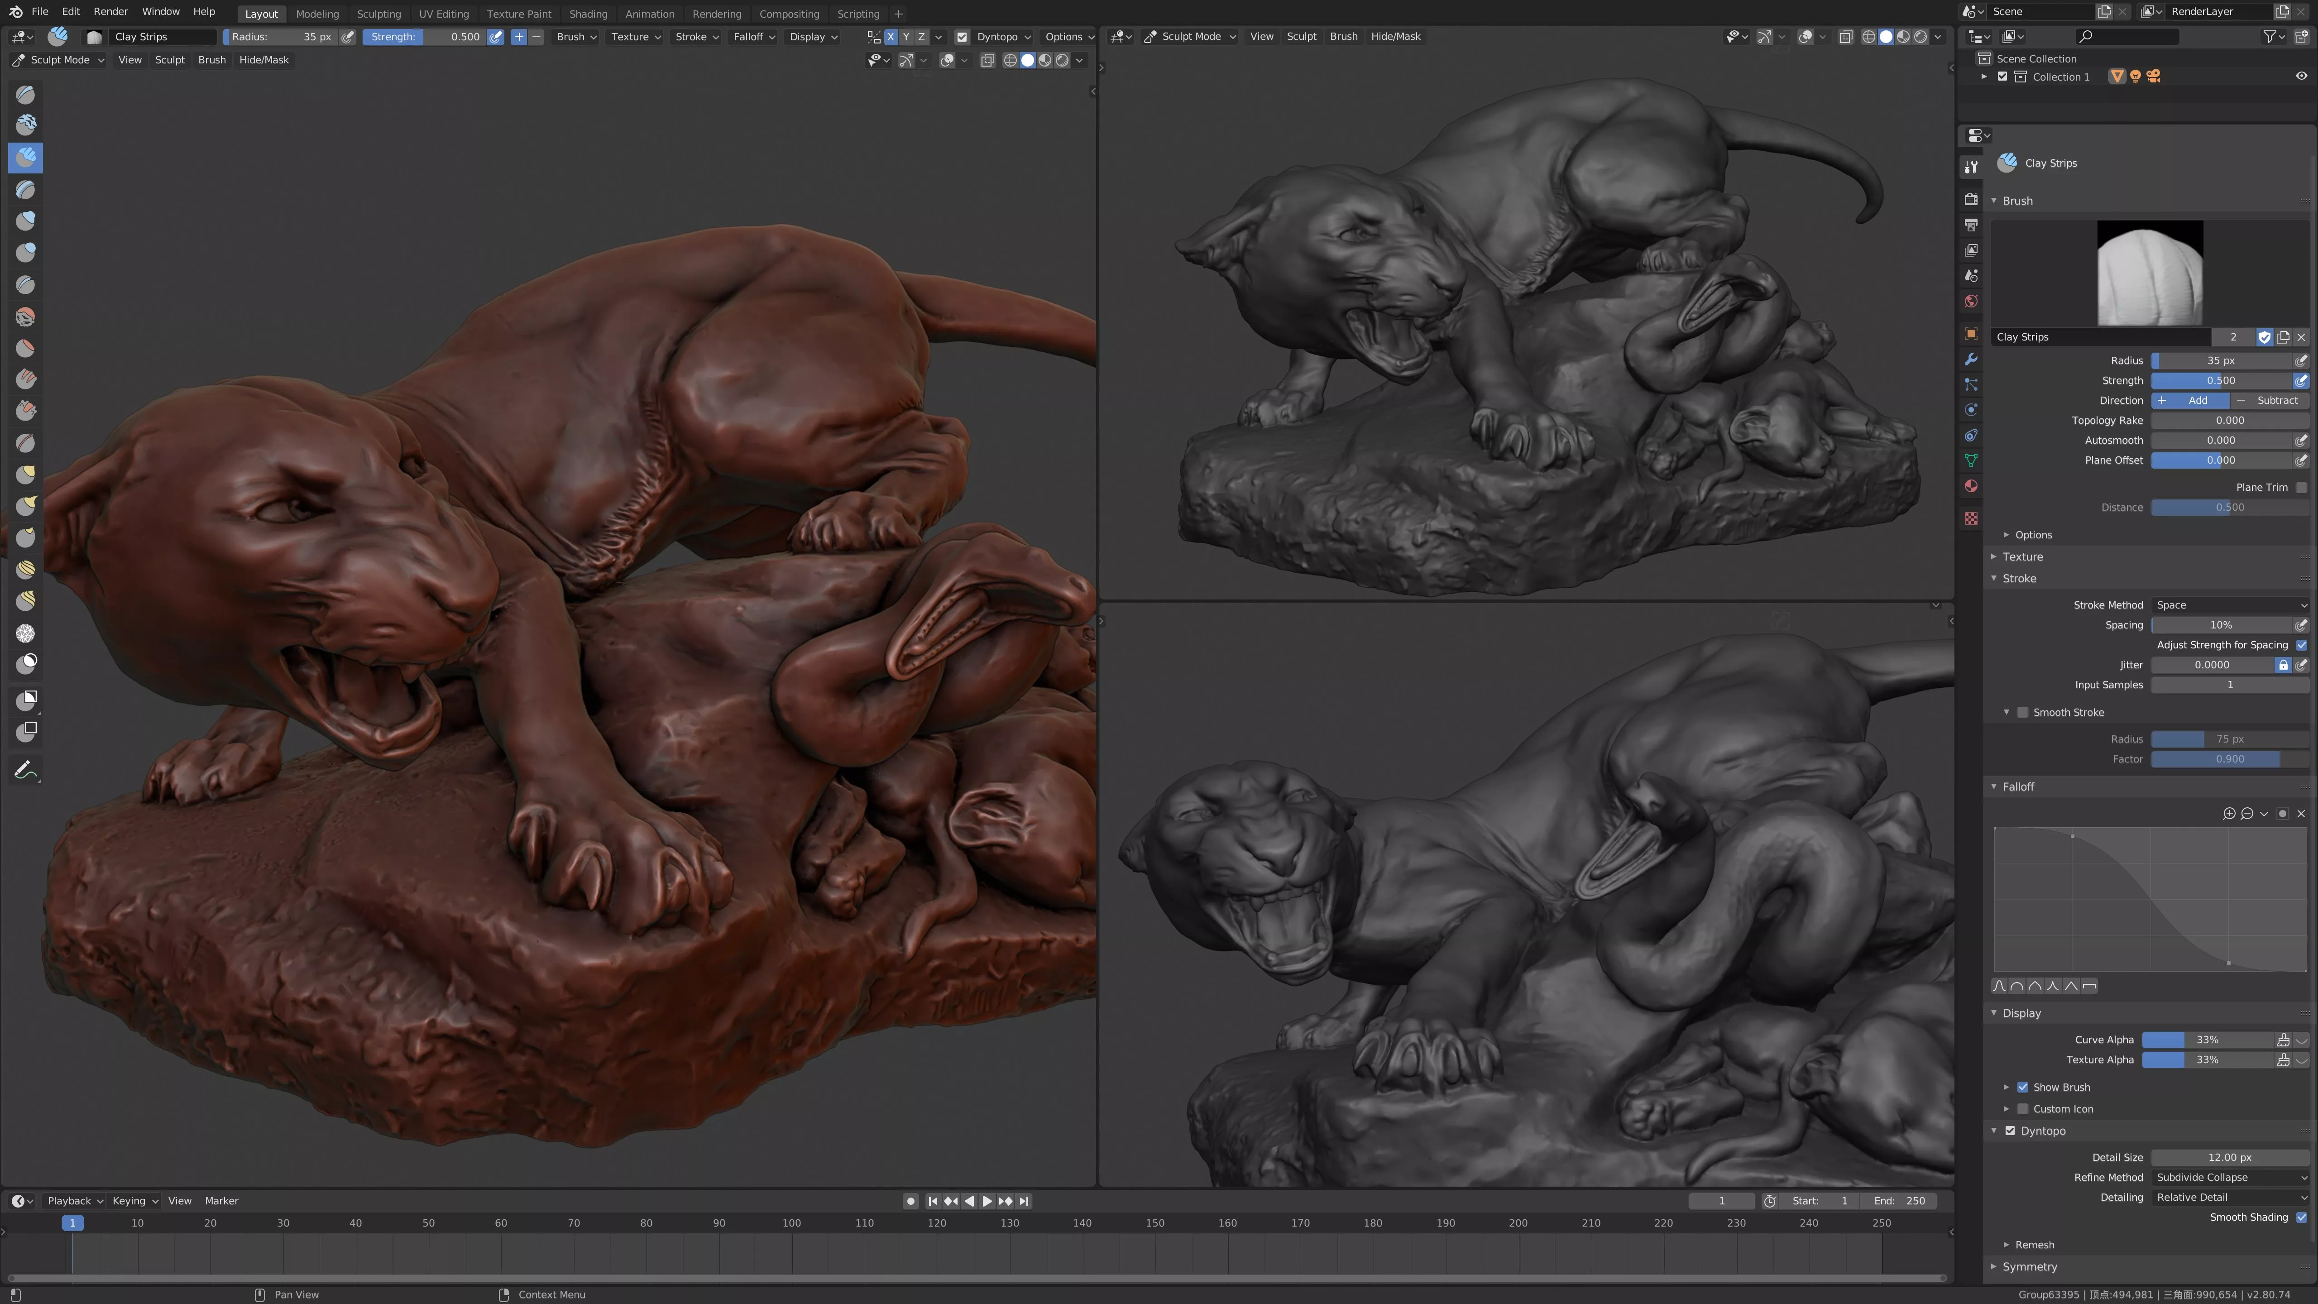
Task: Click the Hide/Mask menu in the left viewport
Action: click(263, 60)
